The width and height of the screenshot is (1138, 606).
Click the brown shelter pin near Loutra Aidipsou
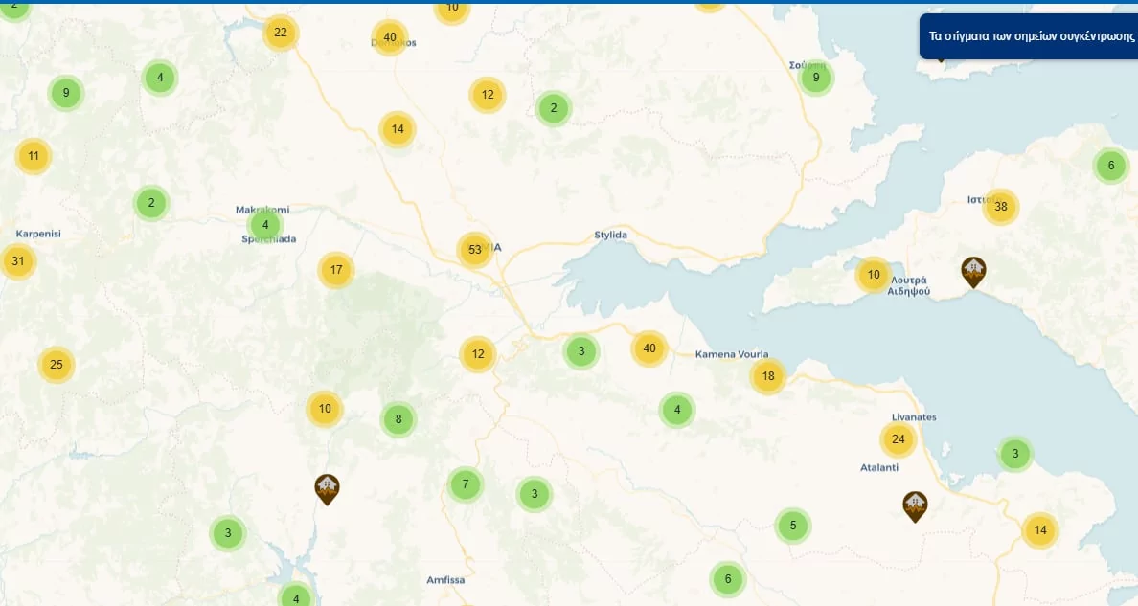click(x=973, y=272)
